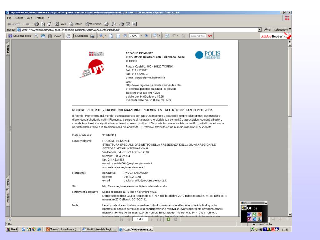Image resolution: width=320 pixels, height=240 pixels.
Task: Click the Yahoo search Y! button
Action: click(x=210, y=36)
